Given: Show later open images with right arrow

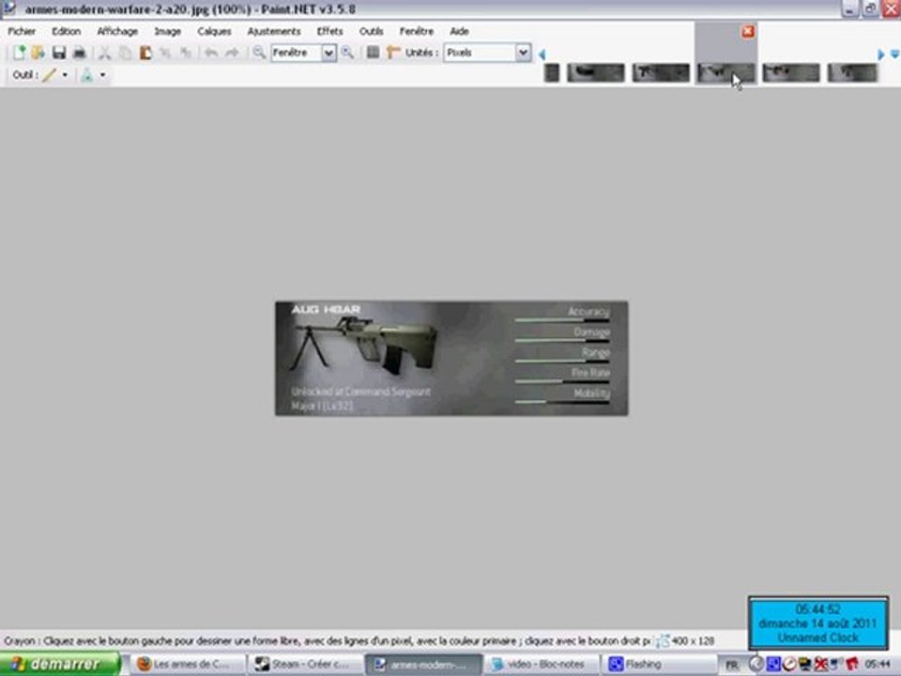Looking at the screenshot, I should pos(881,54).
